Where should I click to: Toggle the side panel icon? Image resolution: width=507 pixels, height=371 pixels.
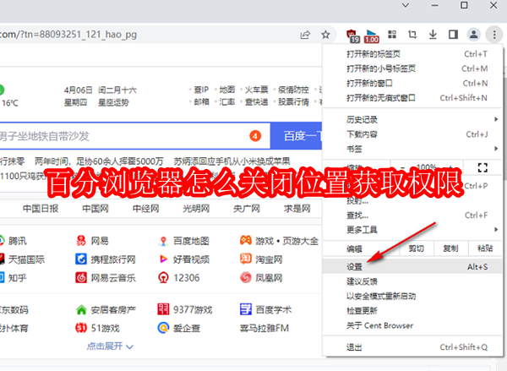click(453, 35)
